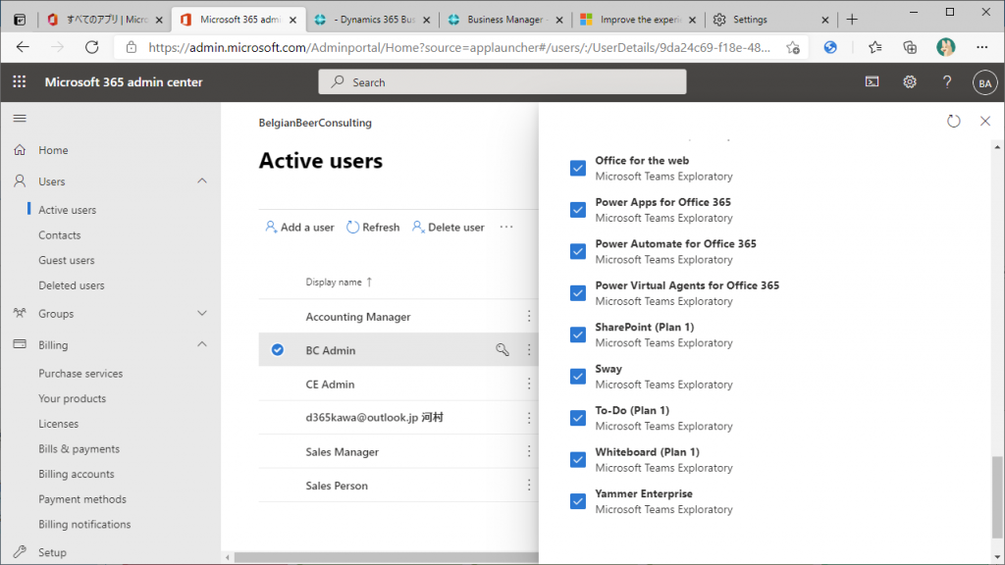Open the BA account avatar menu
Viewport: 1005px width, 565px height.
tap(984, 82)
